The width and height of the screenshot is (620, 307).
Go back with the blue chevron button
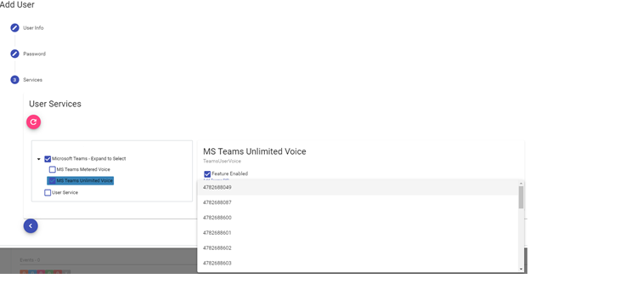31,226
